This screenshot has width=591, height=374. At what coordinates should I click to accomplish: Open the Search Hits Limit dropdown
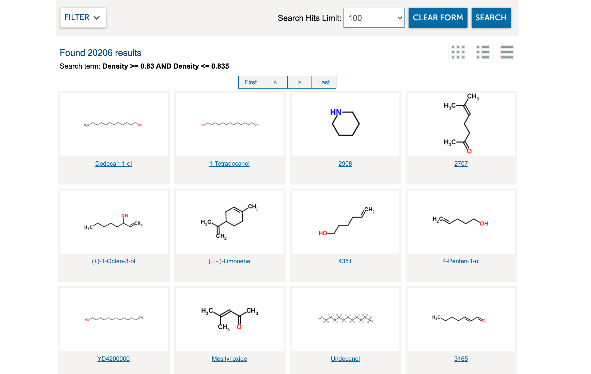374,18
